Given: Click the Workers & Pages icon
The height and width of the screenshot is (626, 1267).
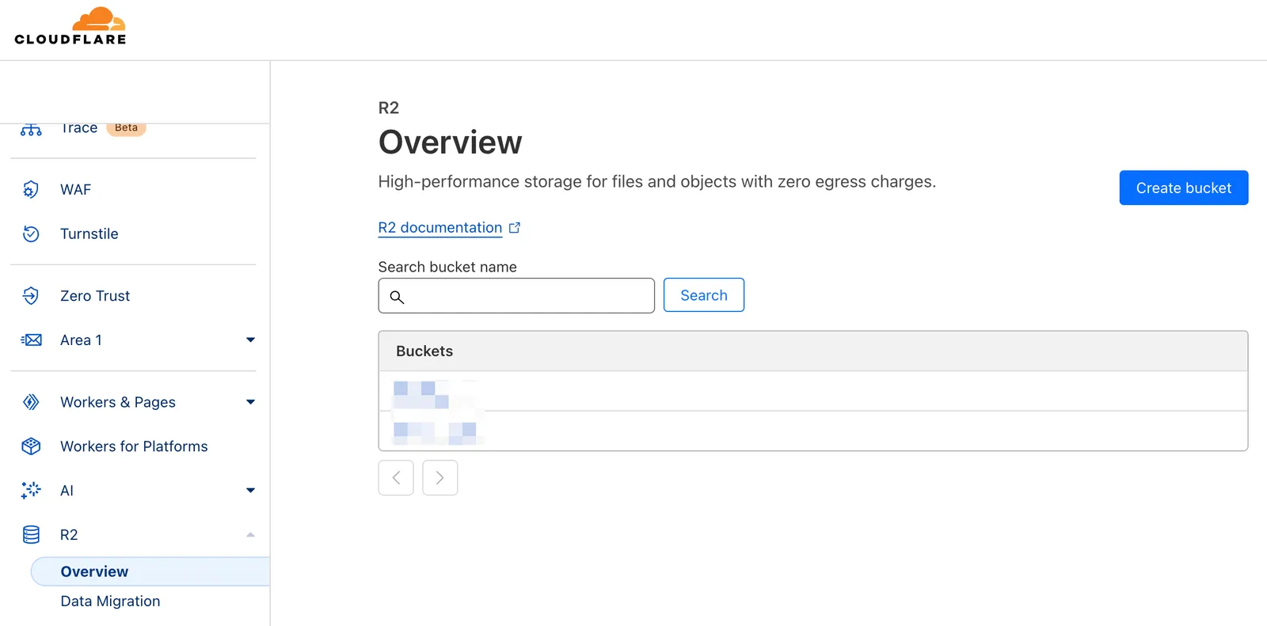Looking at the screenshot, I should tap(30, 402).
